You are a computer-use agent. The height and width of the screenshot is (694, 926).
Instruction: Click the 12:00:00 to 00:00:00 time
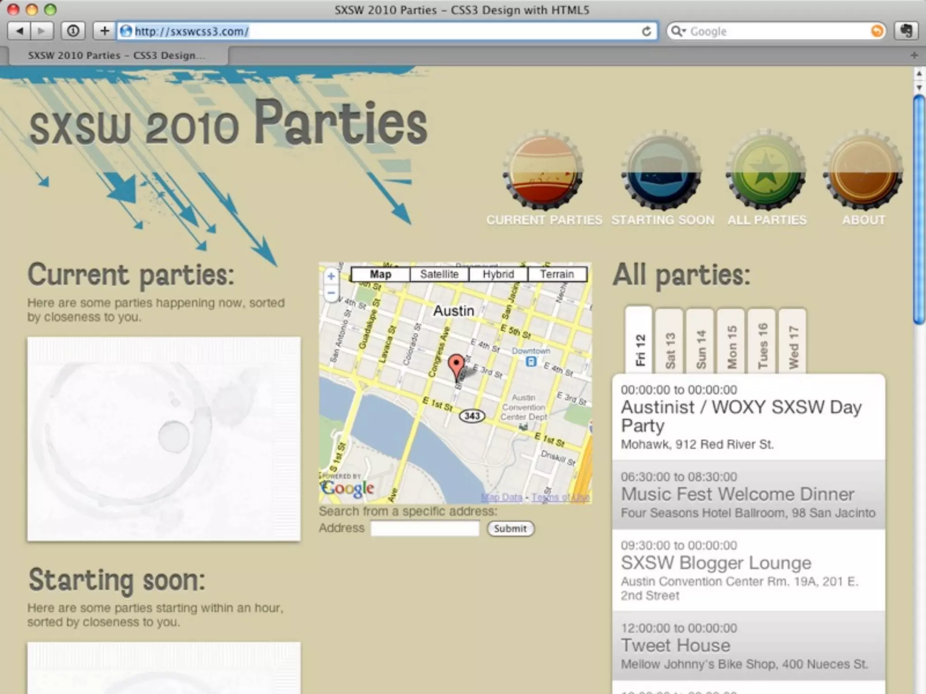click(679, 628)
